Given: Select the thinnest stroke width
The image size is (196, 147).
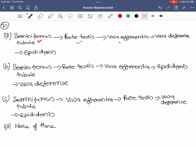Looking at the screenshot, I should coord(145,16).
